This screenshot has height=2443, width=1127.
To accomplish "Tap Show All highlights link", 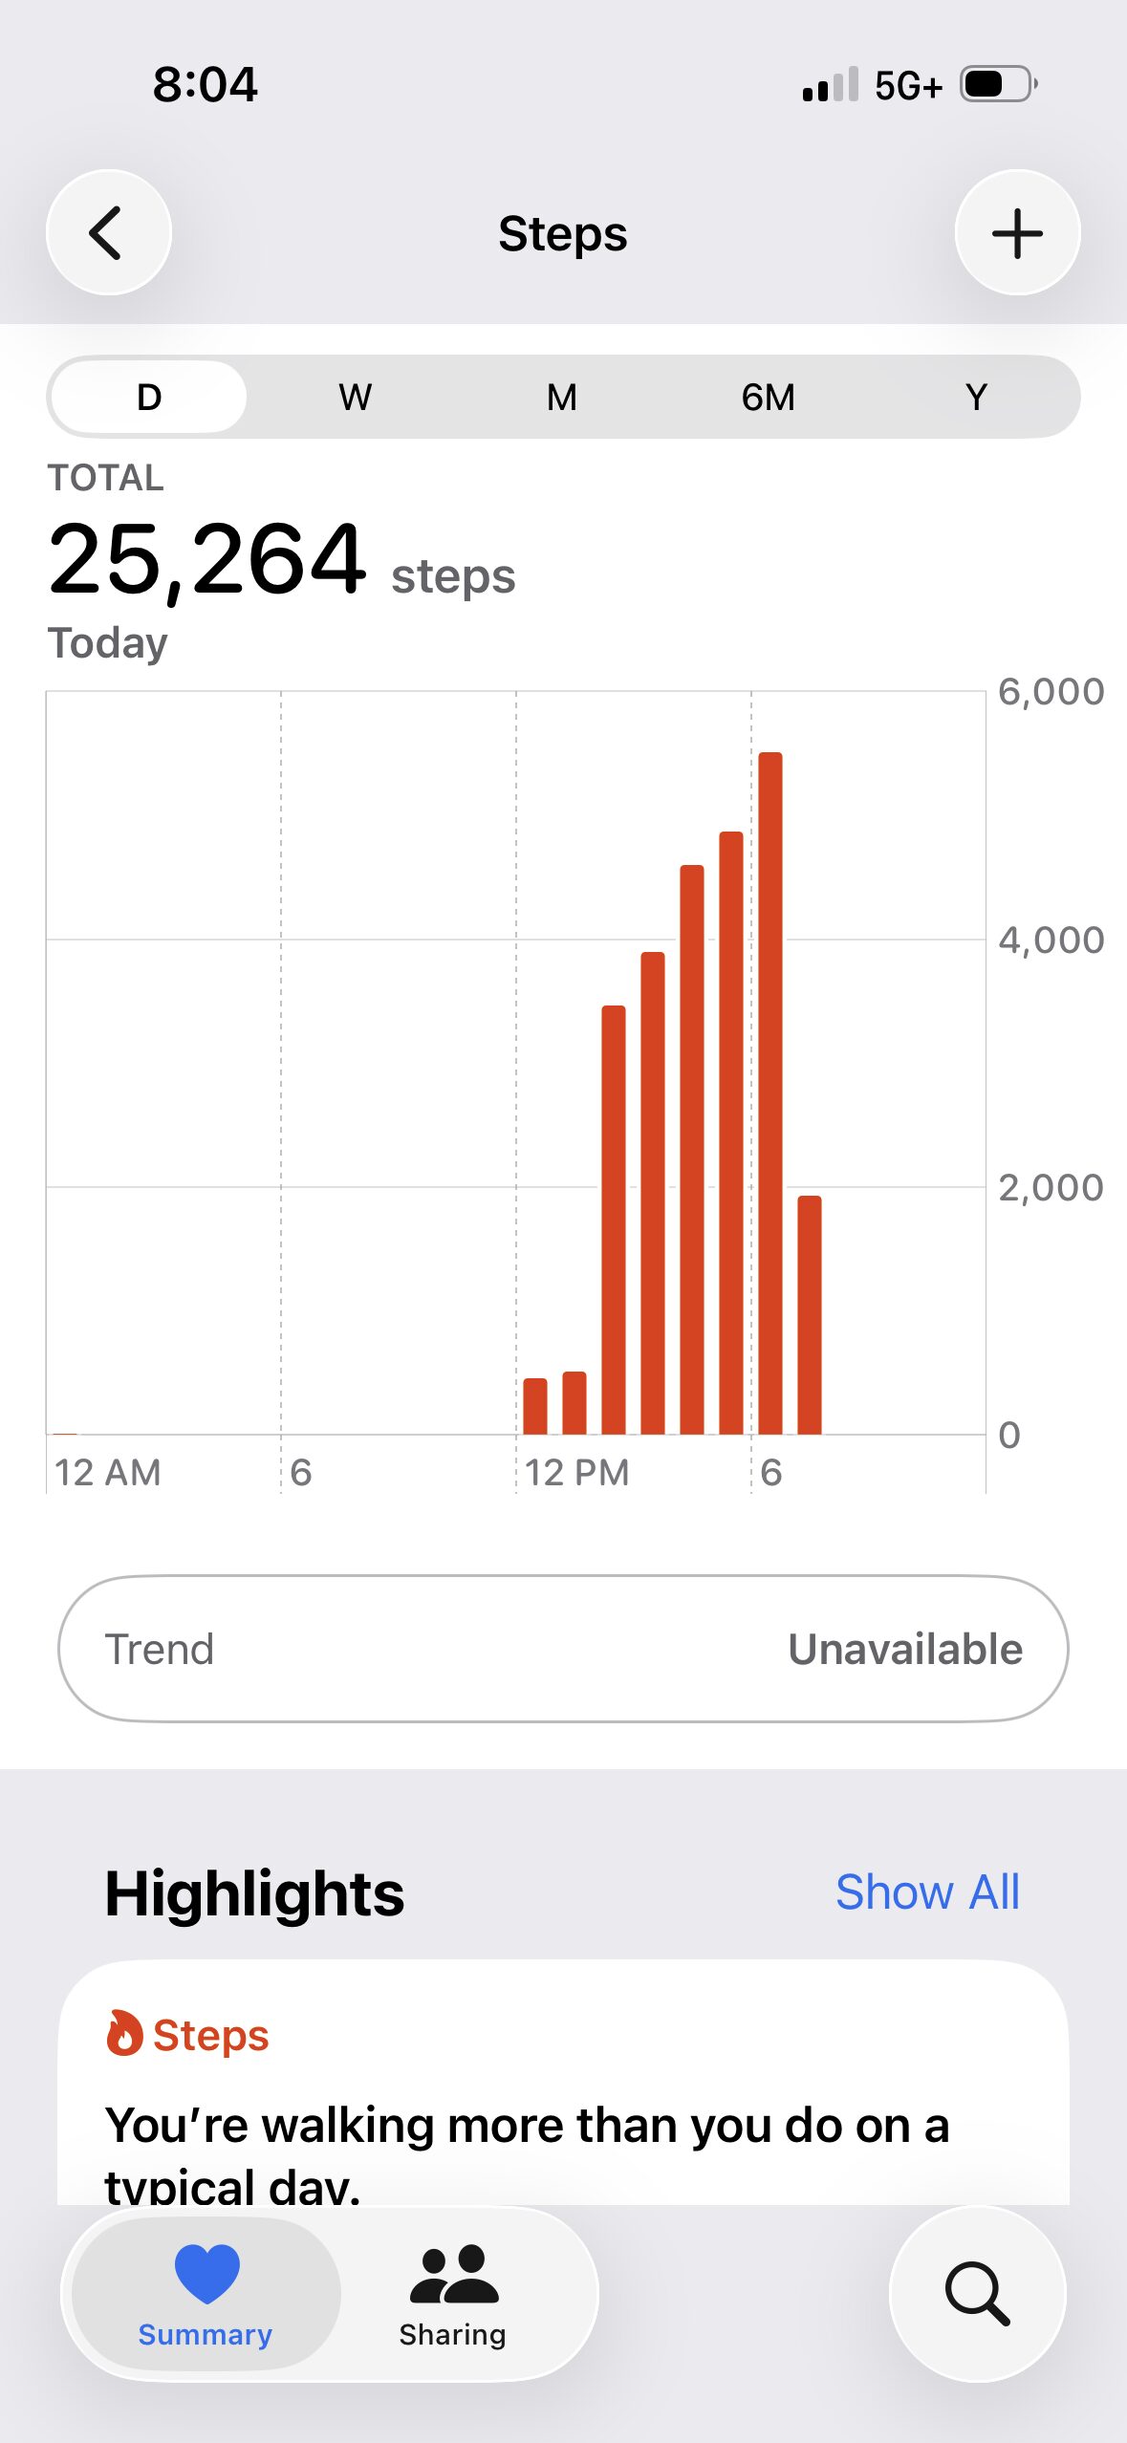I will click(x=927, y=1892).
